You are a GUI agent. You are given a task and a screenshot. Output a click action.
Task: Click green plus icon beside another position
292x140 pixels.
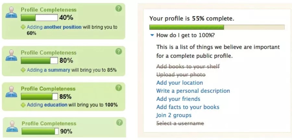[23, 27]
